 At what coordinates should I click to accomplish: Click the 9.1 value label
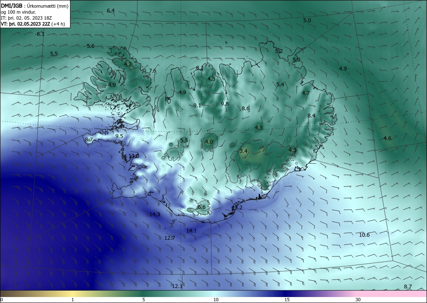(197, 106)
